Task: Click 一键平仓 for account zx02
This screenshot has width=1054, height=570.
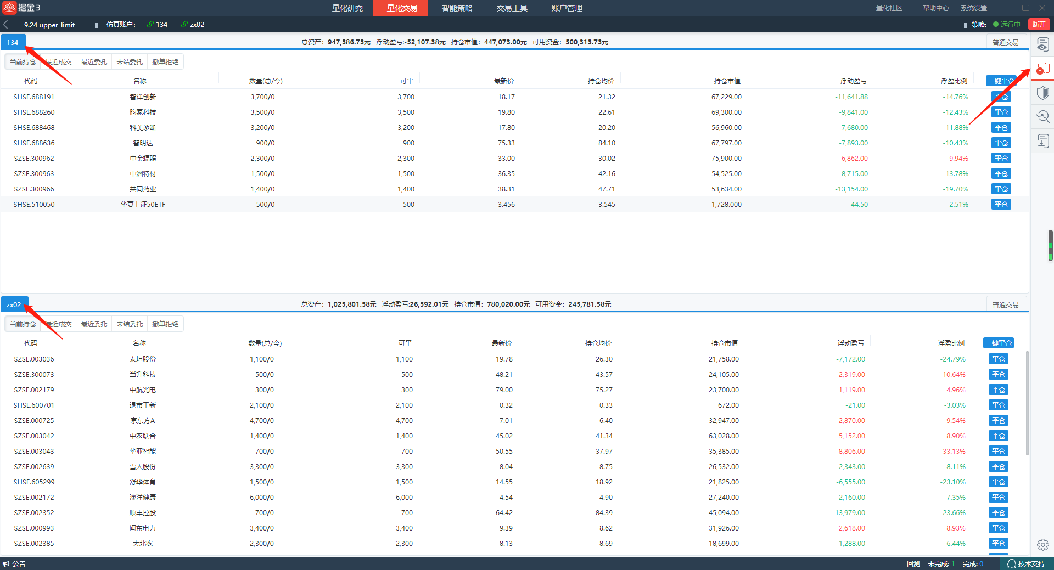Action: point(998,343)
